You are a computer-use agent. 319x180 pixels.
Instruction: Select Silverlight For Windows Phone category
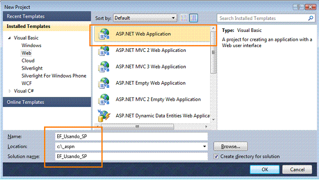(54, 76)
